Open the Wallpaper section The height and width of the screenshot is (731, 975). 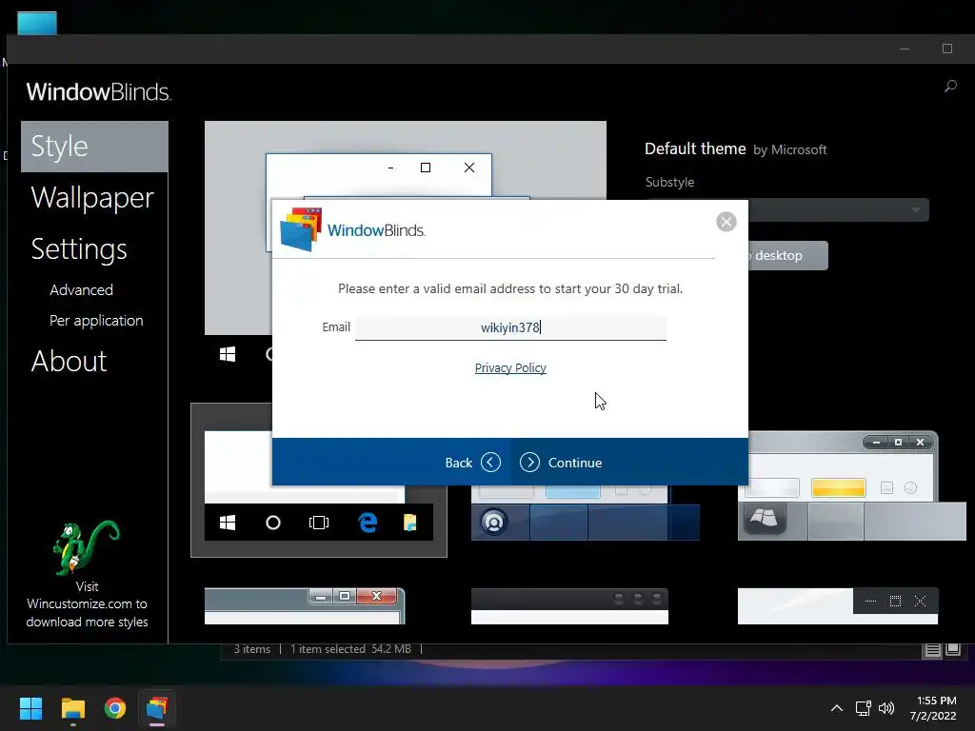point(92,198)
